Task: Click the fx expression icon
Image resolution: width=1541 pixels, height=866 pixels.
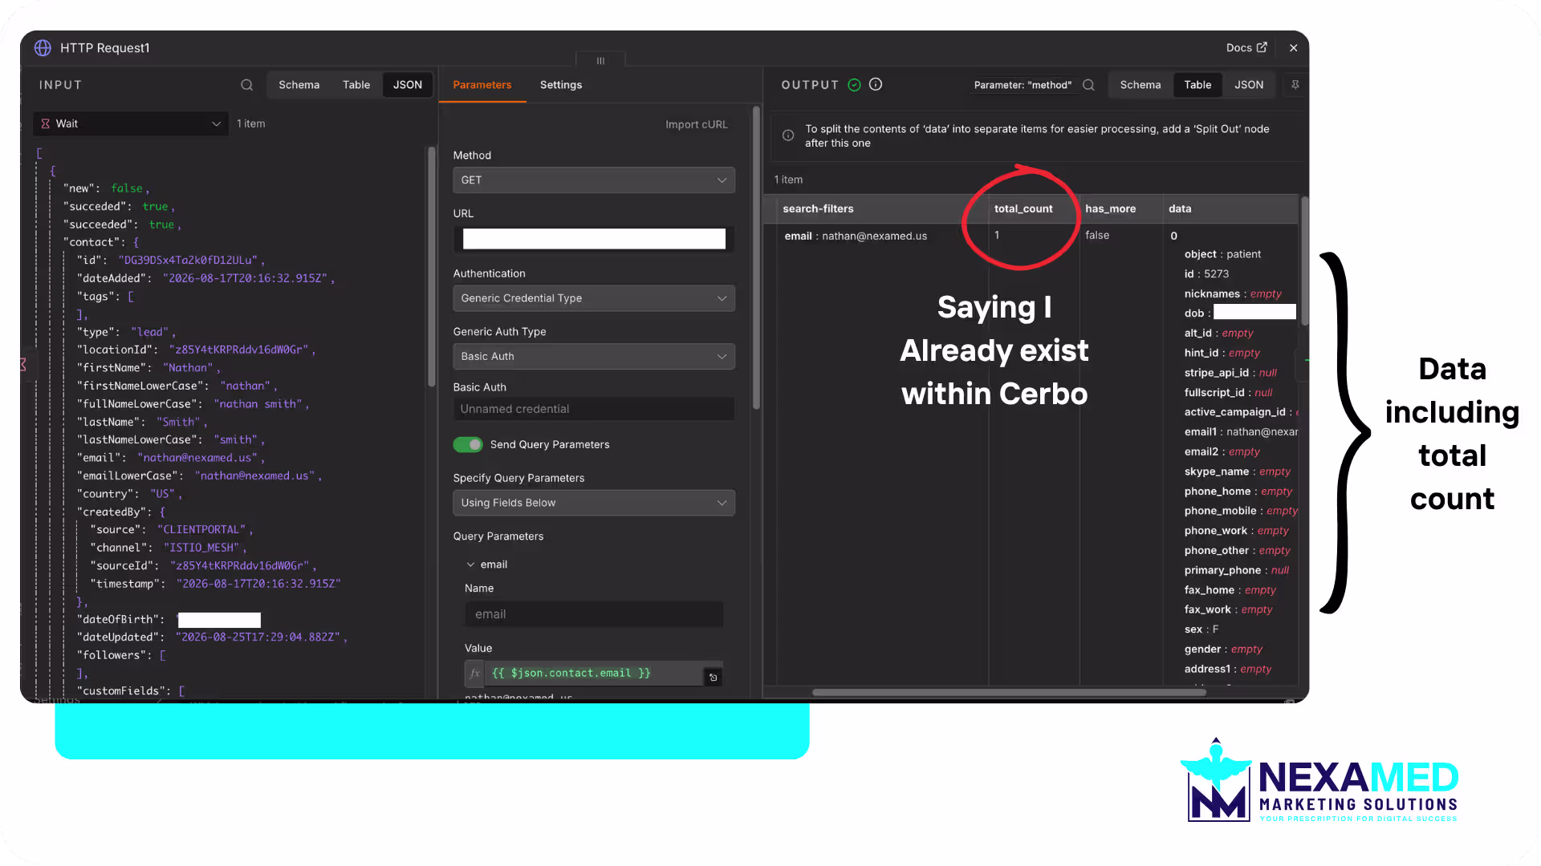Action: [x=474, y=674]
